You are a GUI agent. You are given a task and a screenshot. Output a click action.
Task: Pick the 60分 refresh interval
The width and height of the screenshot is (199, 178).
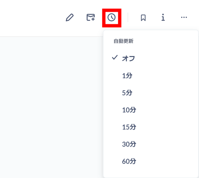pos(151,161)
